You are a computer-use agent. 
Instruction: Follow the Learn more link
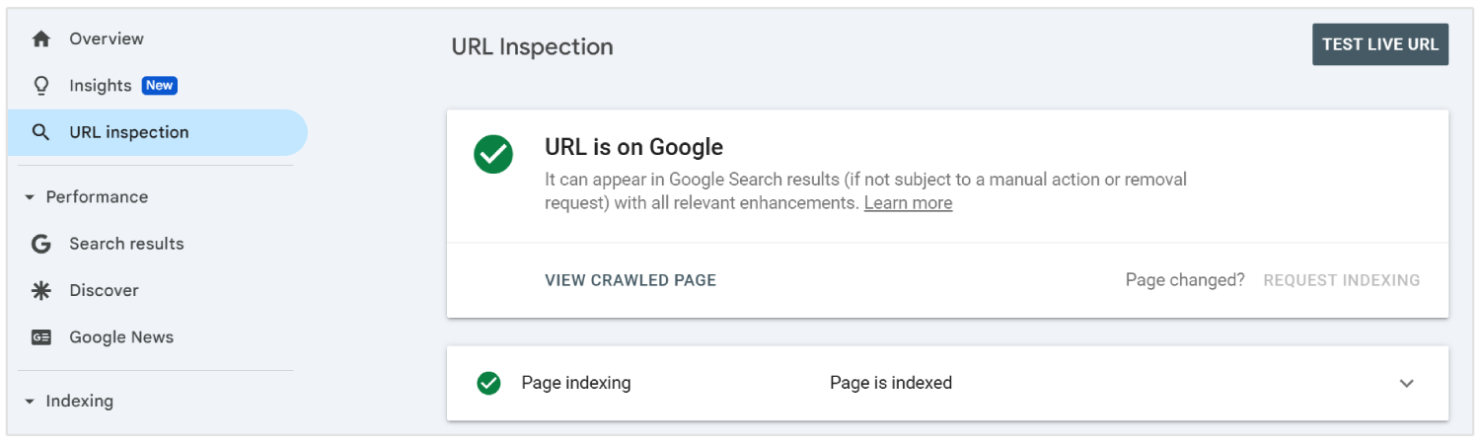[x=908, y=203]
